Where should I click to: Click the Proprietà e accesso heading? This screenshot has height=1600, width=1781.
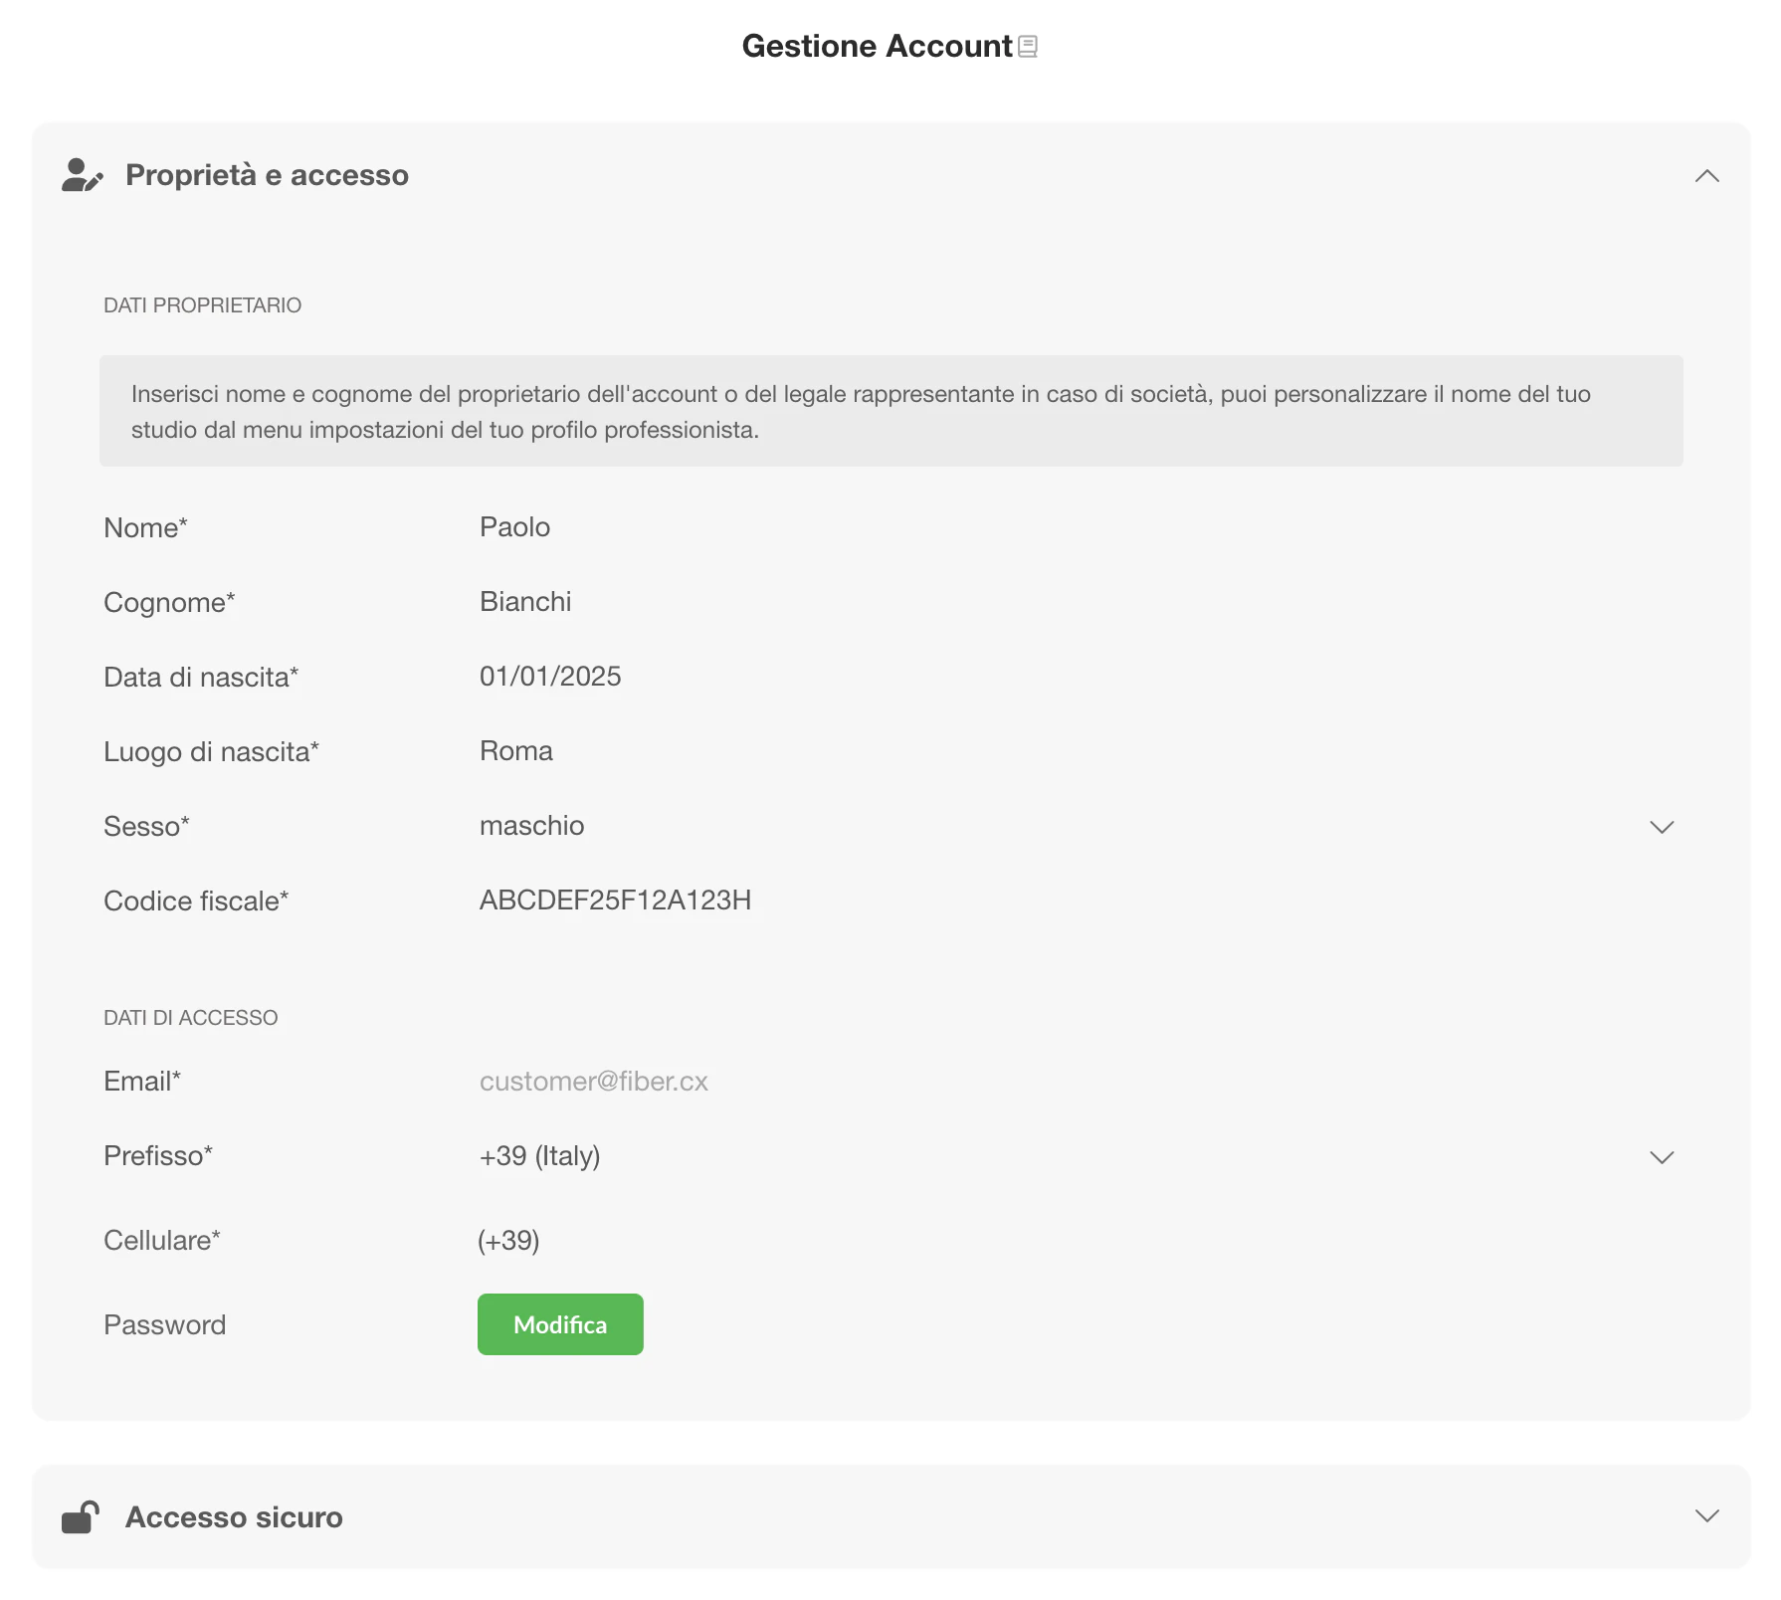tap(267, 175)
